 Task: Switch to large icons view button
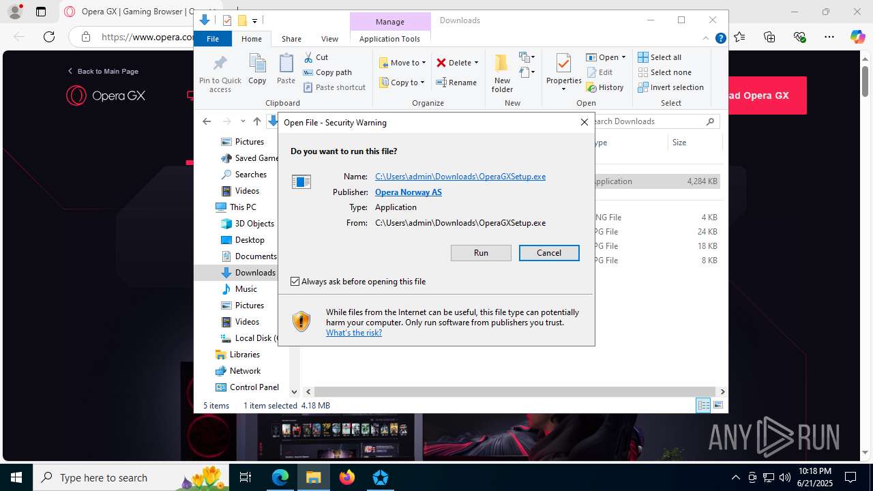[x=717, y=406]
